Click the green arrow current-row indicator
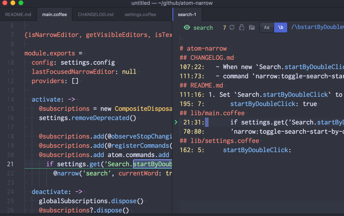Screen dimensions: 344x216 (x=176, y=122)
